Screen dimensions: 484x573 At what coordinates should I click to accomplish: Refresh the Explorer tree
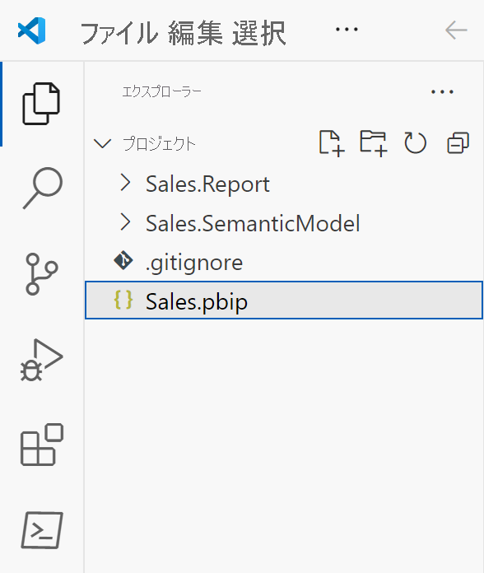[416, 143]
